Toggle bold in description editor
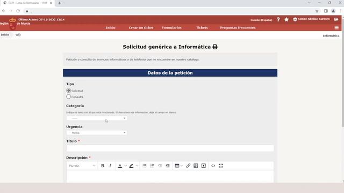Viewport: 344px width, 193px height. [103, 166]
